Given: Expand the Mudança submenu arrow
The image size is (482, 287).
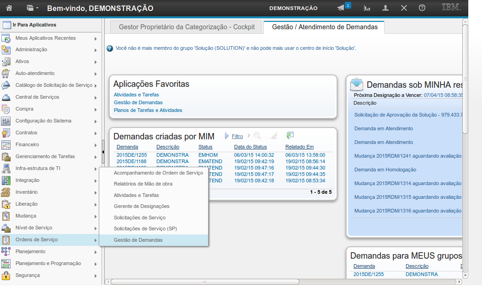Looking at the screenshot, I should tap(96, 216).
